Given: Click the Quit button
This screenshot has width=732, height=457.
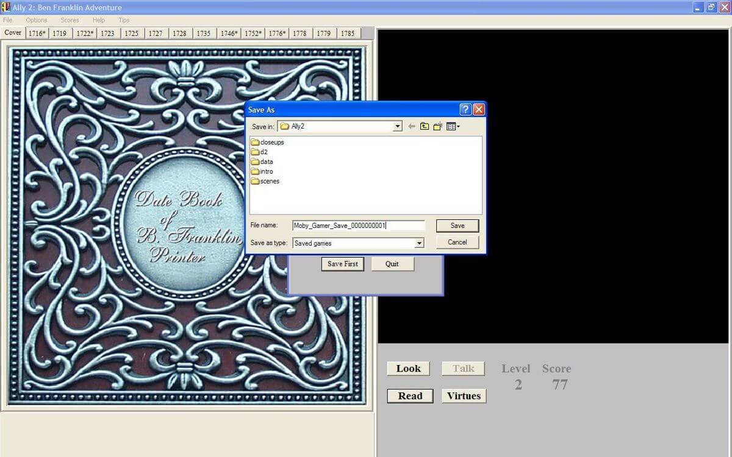Looking at the screenshot, I should [x=392, y=264].
